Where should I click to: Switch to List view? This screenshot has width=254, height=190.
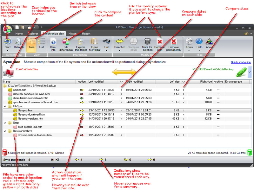pos(42,45)
